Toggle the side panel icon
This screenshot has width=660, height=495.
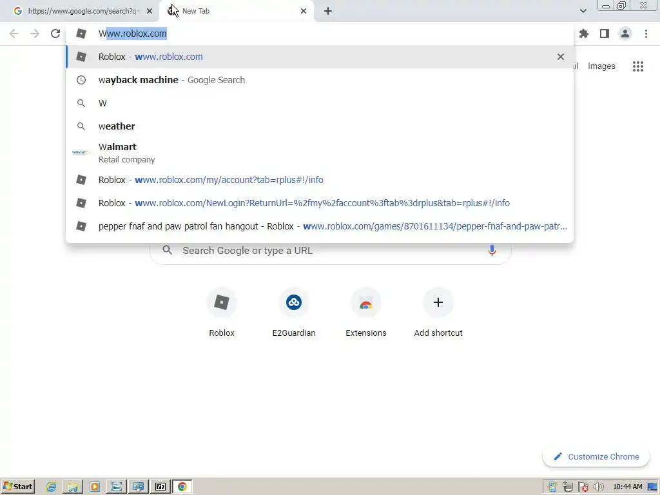click(x=605, y=34)
